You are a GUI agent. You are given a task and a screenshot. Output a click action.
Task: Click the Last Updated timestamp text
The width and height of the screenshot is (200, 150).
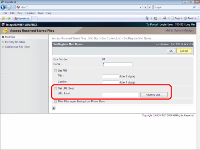click(174, 44)
